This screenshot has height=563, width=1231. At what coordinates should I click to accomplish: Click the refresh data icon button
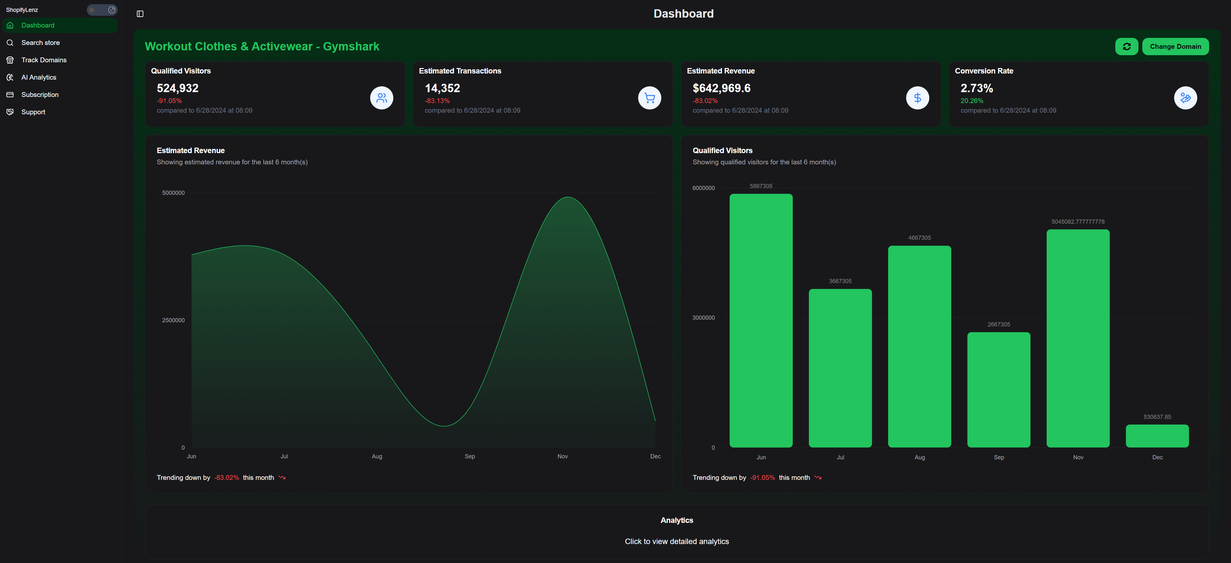1126,46
